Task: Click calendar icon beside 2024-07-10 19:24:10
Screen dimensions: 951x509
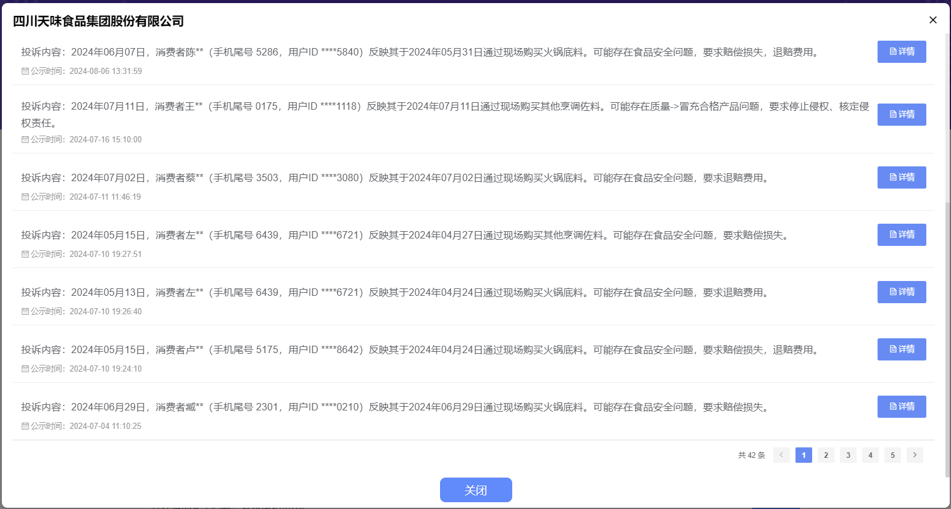Action: (x=25, y=369)
